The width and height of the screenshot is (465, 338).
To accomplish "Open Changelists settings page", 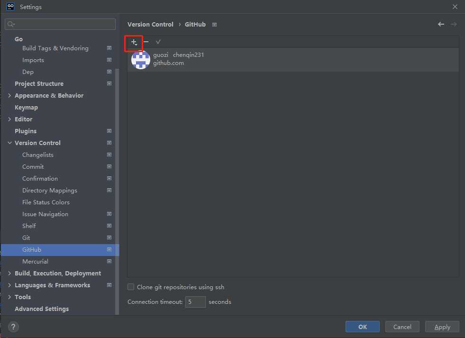I will click(37, 155).
